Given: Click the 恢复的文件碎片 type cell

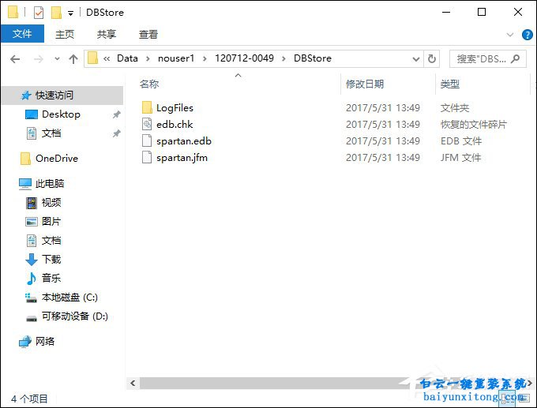Looking at the screenshot, I should tap(473, 124).
